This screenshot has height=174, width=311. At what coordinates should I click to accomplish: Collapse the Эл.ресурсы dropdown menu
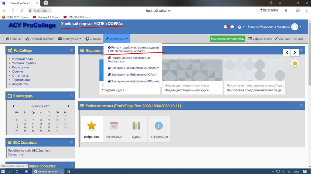click(117, 39)
